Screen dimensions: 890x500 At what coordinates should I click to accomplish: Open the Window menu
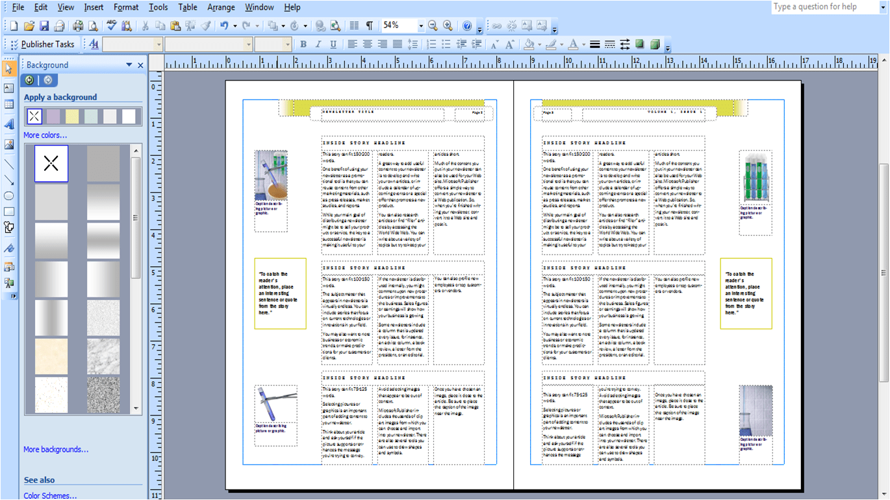[x=259, y=7]
